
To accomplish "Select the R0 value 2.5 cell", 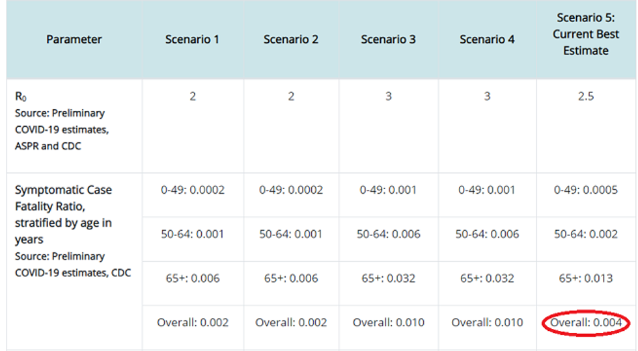I will pos(586,96).
